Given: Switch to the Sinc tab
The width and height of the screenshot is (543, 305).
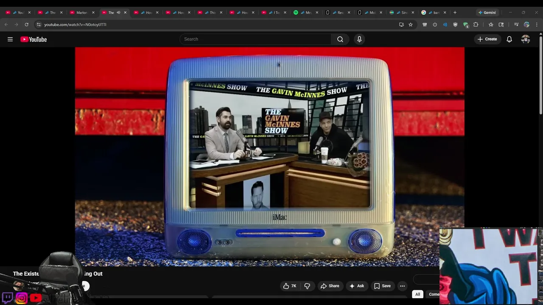Looking at the screenshot, I should pyautogui.click(x=401, y=12).
